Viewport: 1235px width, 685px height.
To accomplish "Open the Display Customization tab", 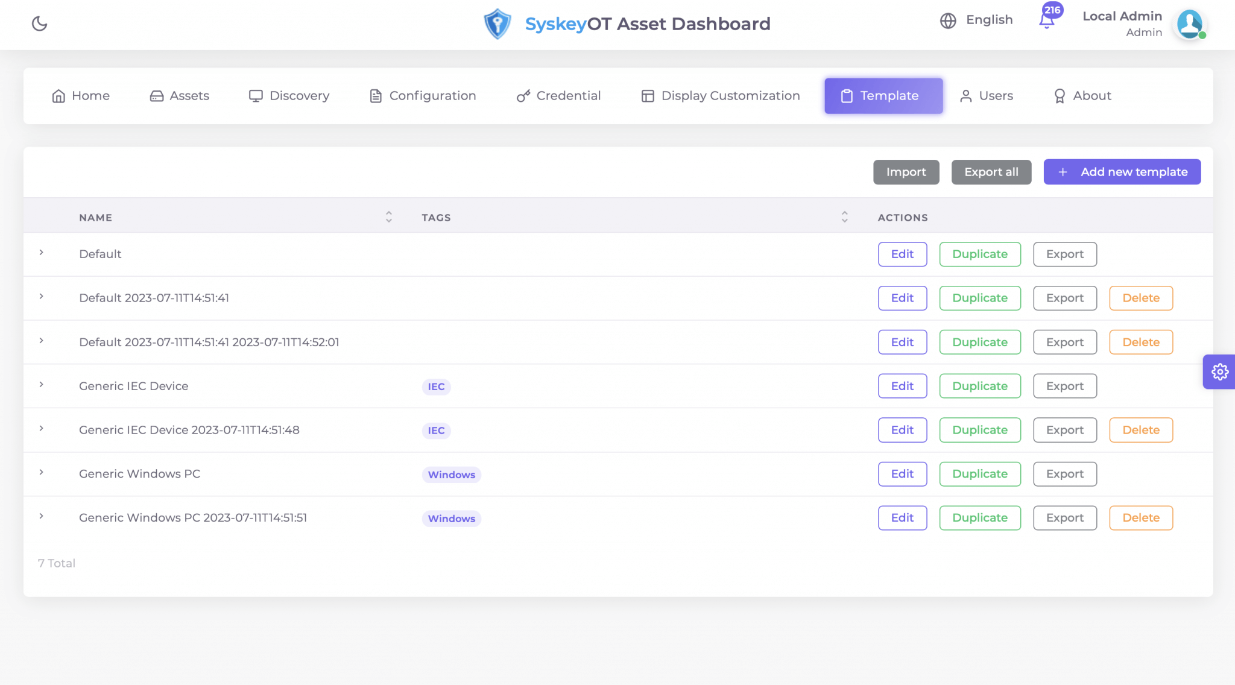I will pyautogui.click(x=720, y=95).
